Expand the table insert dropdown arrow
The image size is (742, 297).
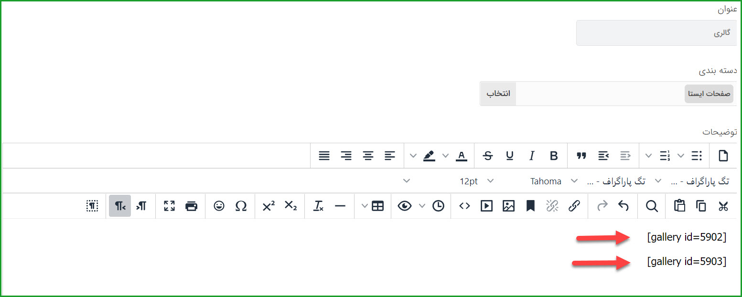[365, 206]
